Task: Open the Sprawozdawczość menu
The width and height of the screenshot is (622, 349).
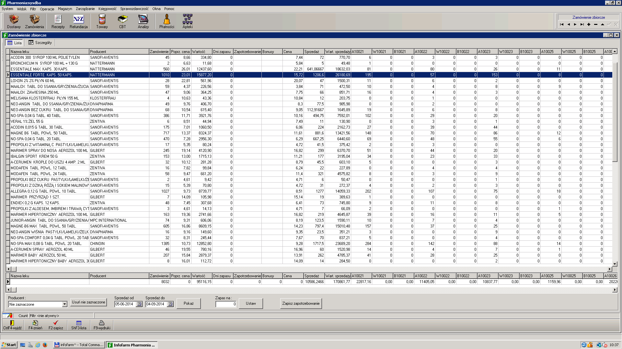Action: pos(134,9)
